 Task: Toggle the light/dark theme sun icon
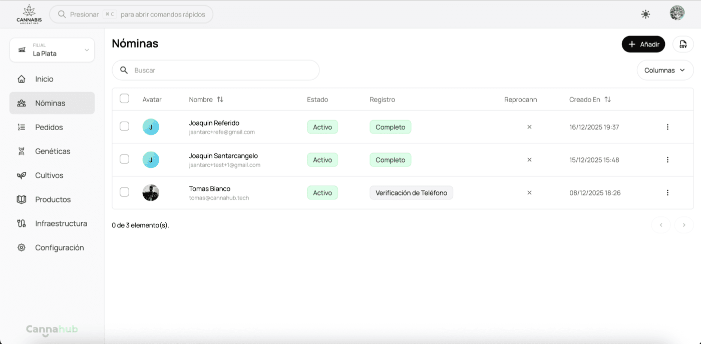point(645,15)
